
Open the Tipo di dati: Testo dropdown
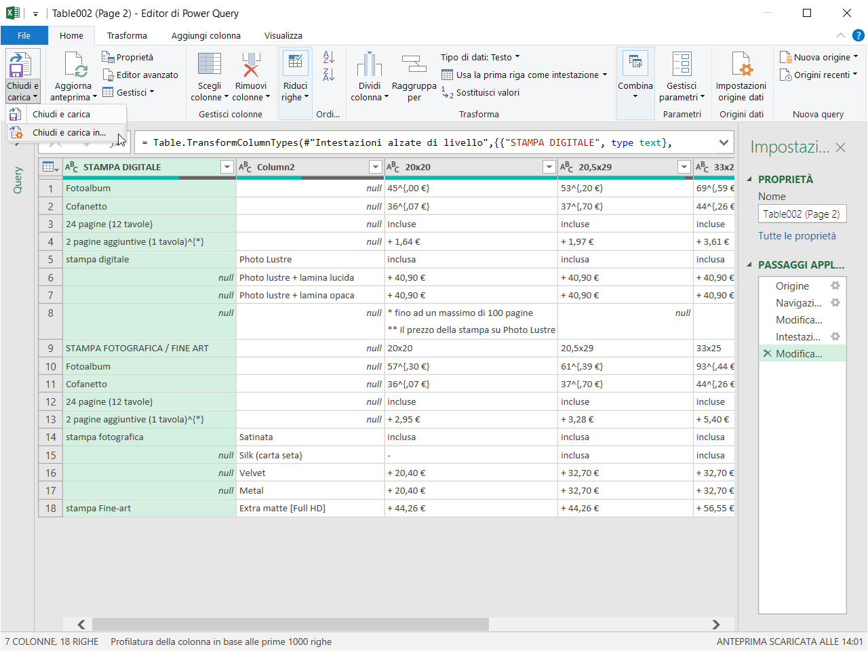tap(480, 57)
